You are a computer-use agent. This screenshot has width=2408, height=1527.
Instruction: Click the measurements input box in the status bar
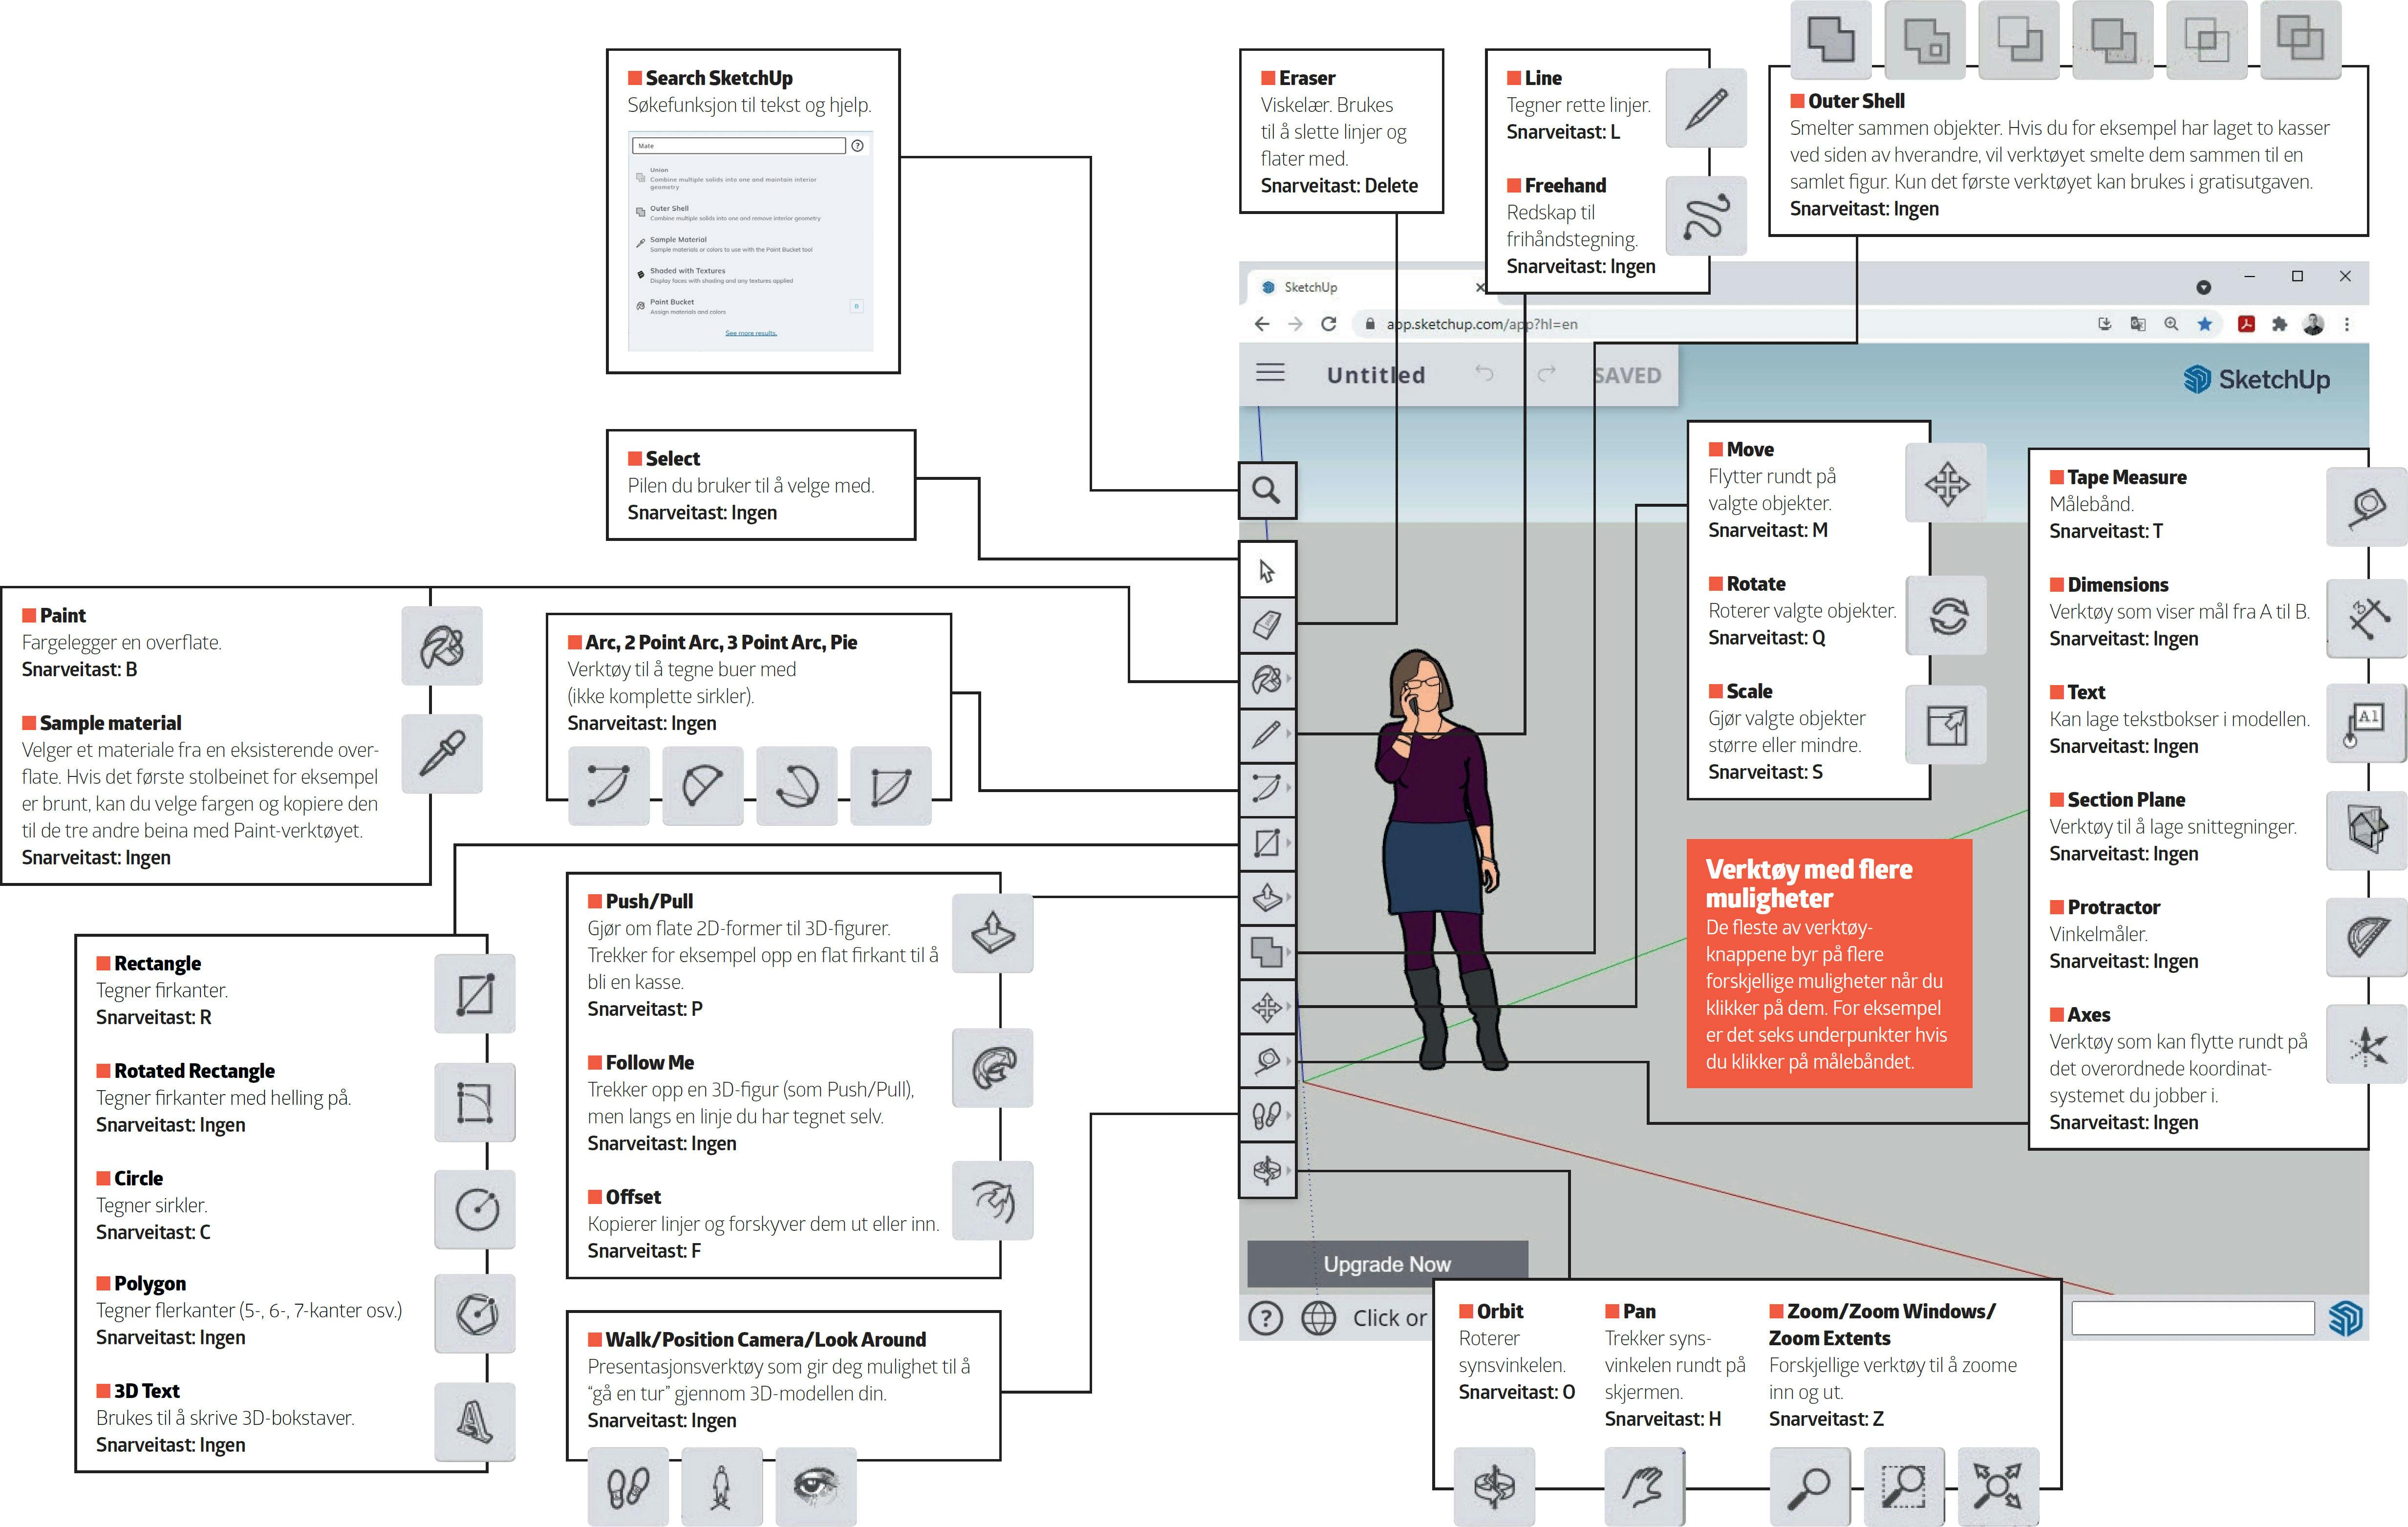[2193, 1318]
